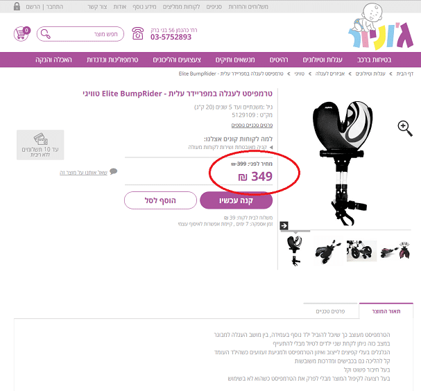
Task: Click the search magnifier icon
Action: point(46,34)
